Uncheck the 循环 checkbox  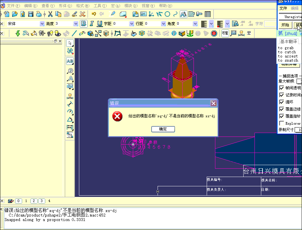[281, 102]
